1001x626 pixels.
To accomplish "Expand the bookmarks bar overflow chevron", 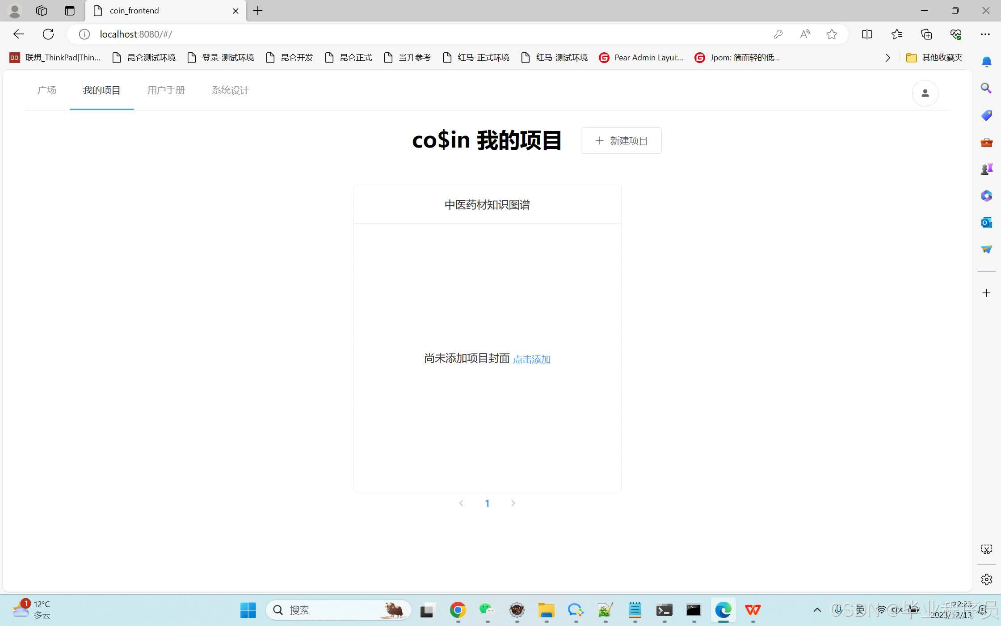I will point(887,58).
